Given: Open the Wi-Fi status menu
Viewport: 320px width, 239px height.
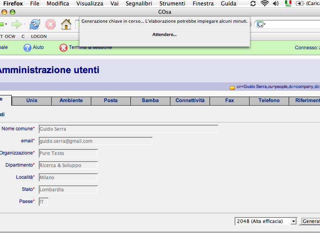Looking at the screenshot, I should [x=265, y=4].
